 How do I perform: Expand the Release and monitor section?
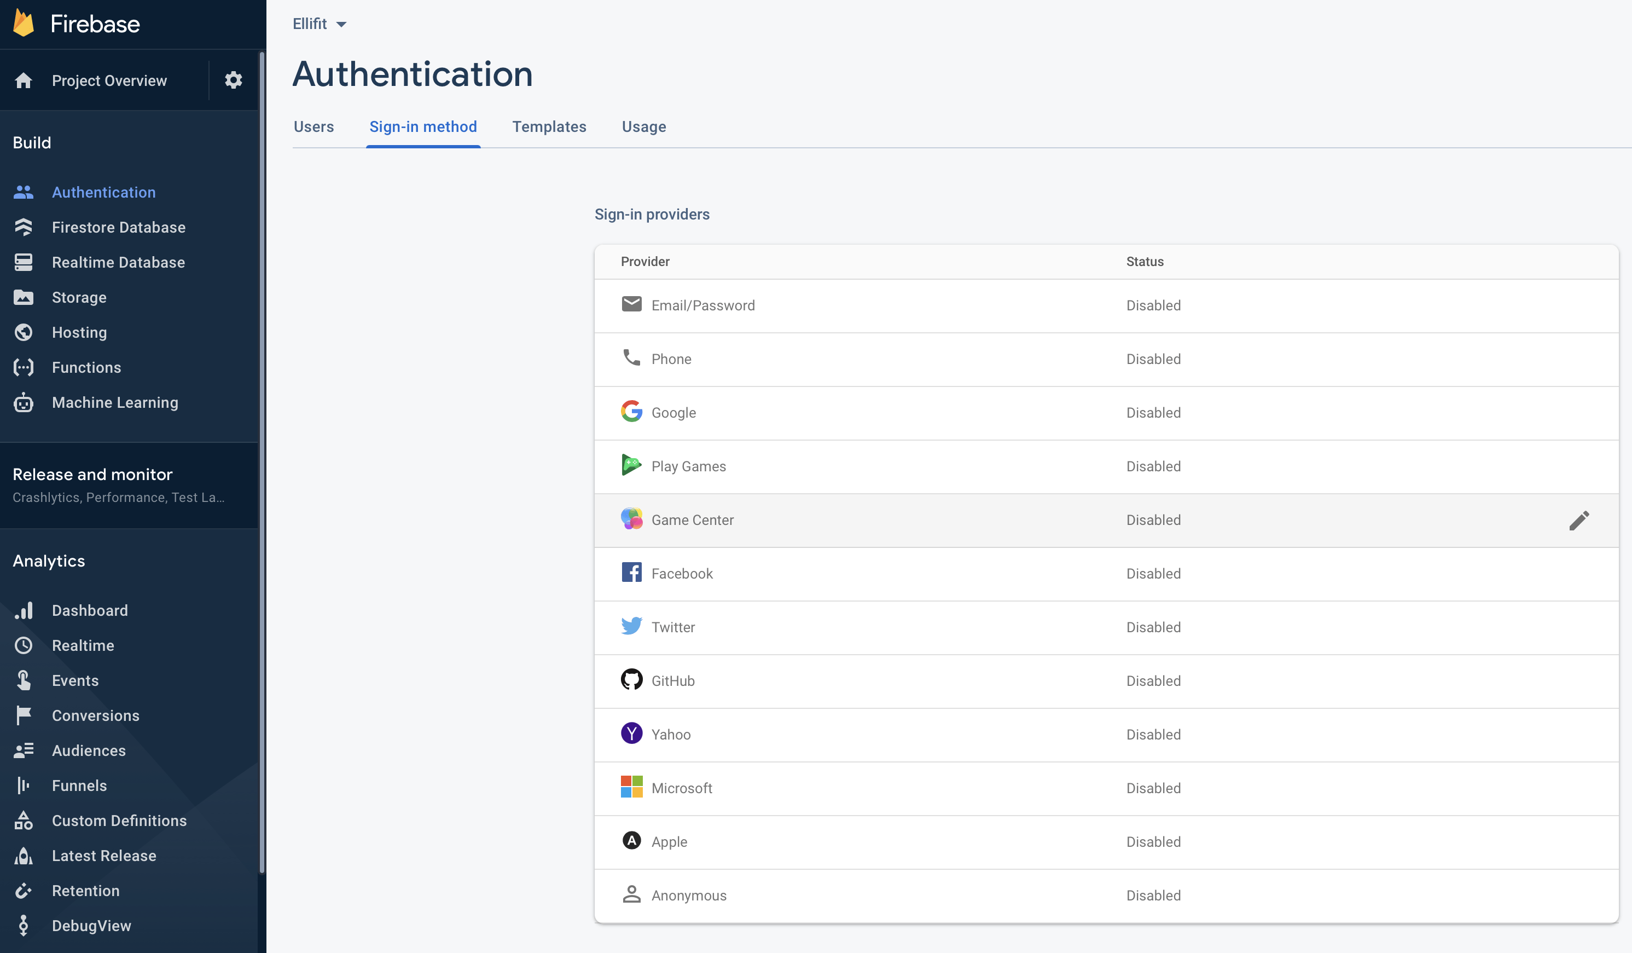(x=129, y=485)
